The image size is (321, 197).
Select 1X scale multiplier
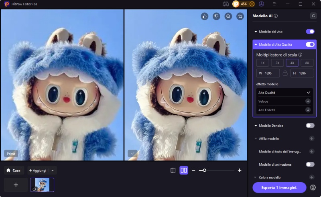coord(263,63)
